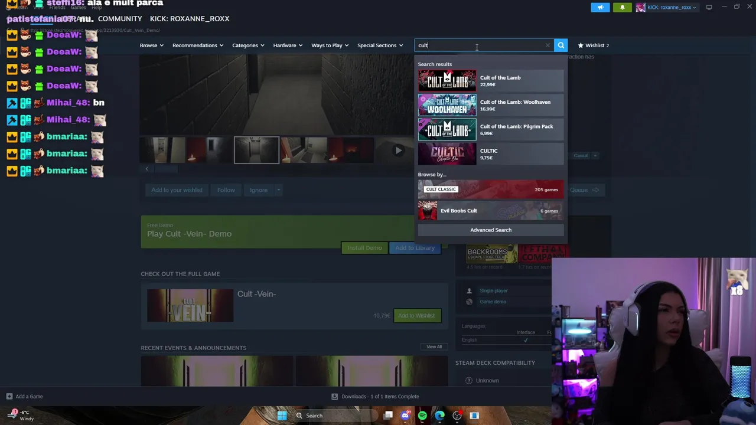Open Advanced Search
Screen dimensions: 756x425
[x=491, y=230]
